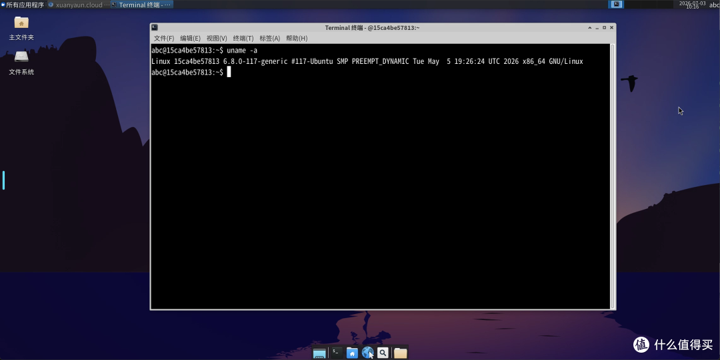Maximize the Terminal window
The width and height of the screenshot is (720, 360).
604,28
